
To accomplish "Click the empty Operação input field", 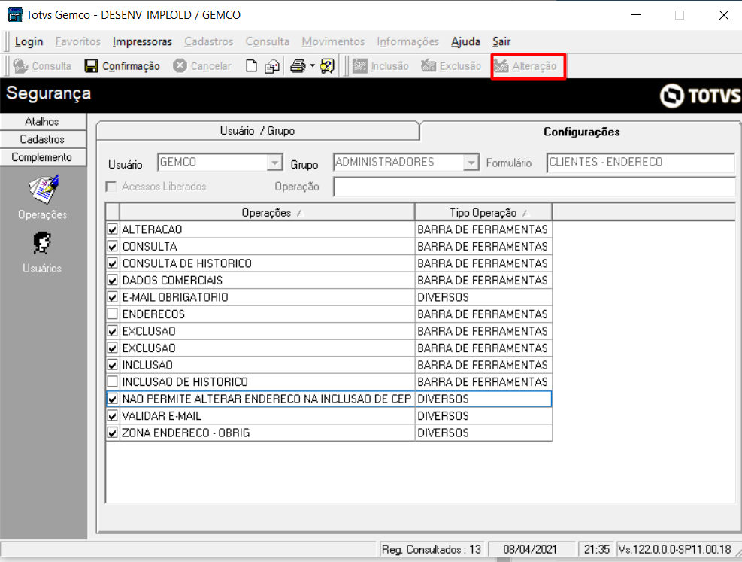I will coord(535,187).
